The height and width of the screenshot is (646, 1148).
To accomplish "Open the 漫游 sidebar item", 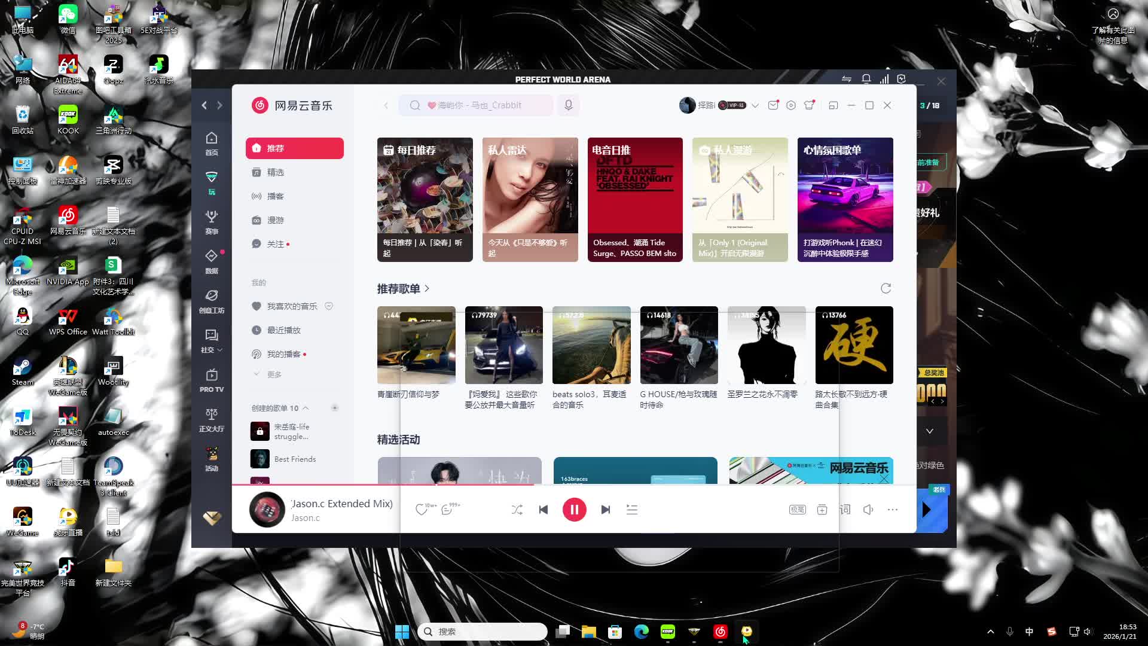I will click(x=275, y=220).
